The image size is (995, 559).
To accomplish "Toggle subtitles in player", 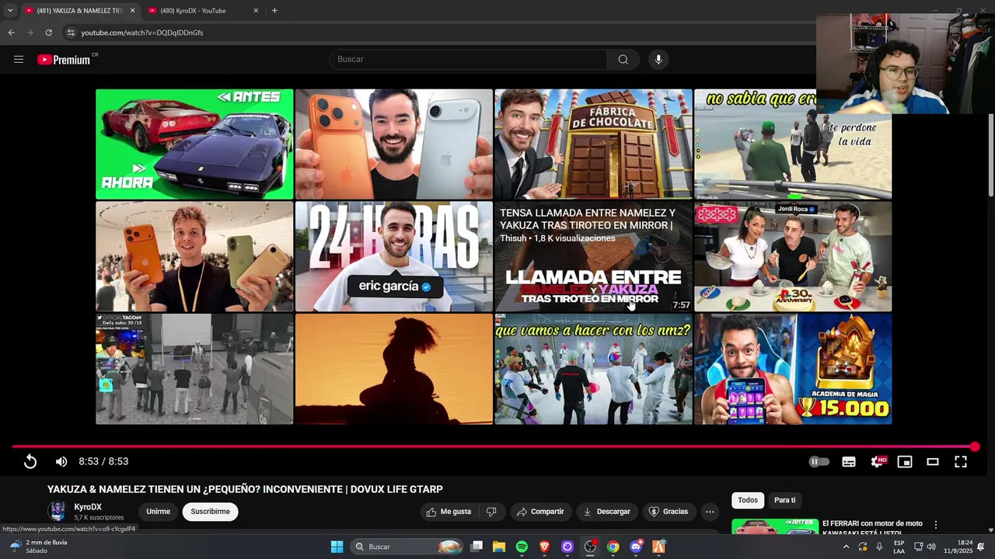I will (849, 461).
